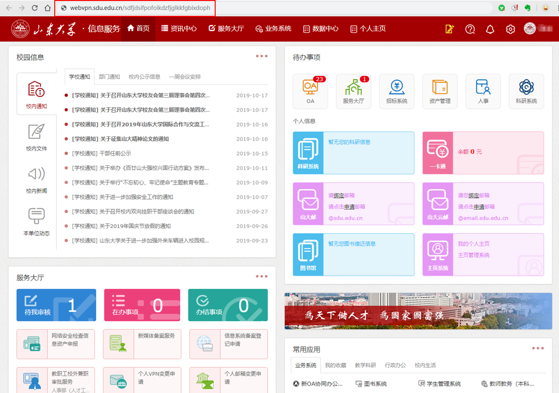Open 科研系统 atom icon
The height and width of the screenshot is (393, 559).
tap(526, 91)
